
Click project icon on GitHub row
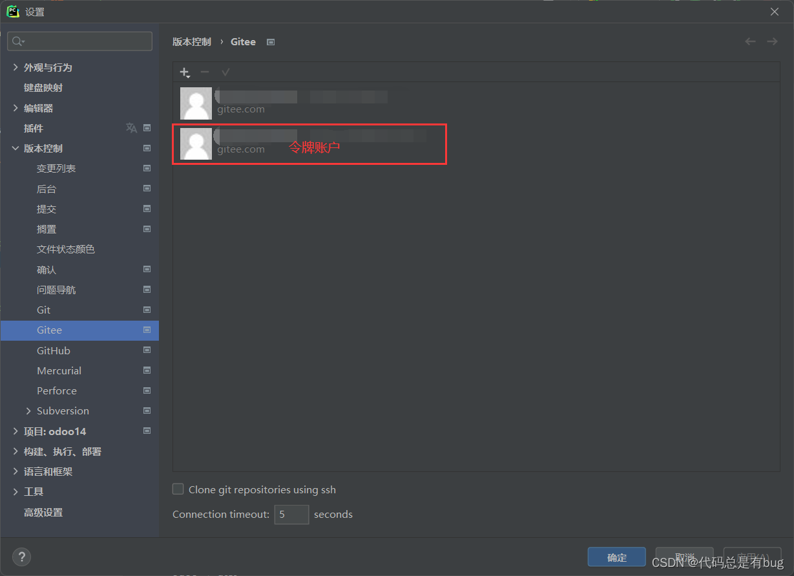click(x=147, y=350)
